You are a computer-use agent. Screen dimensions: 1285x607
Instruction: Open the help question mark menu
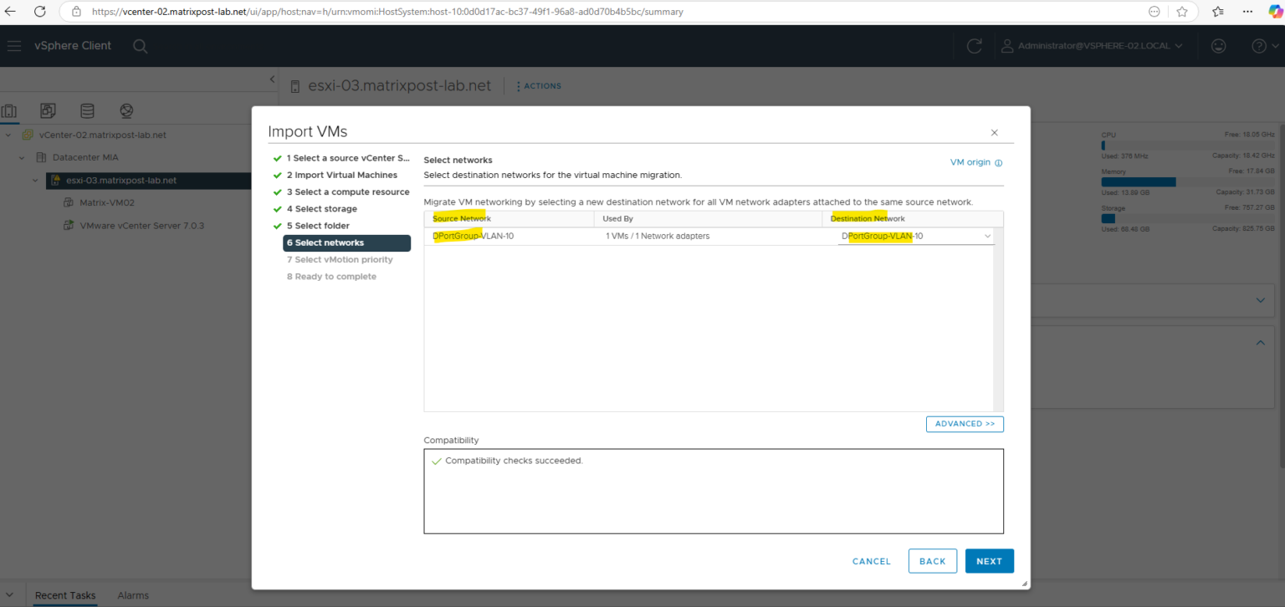pos(1263,46)
